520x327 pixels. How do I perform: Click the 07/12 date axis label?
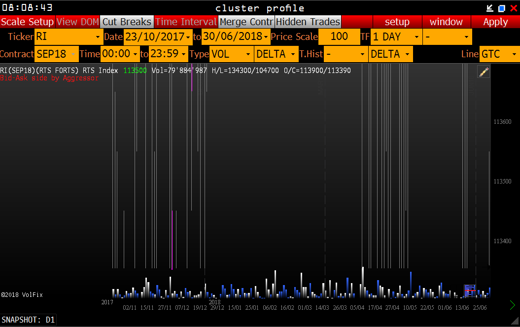pos(182,308)
